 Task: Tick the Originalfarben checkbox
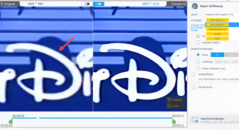194,74
